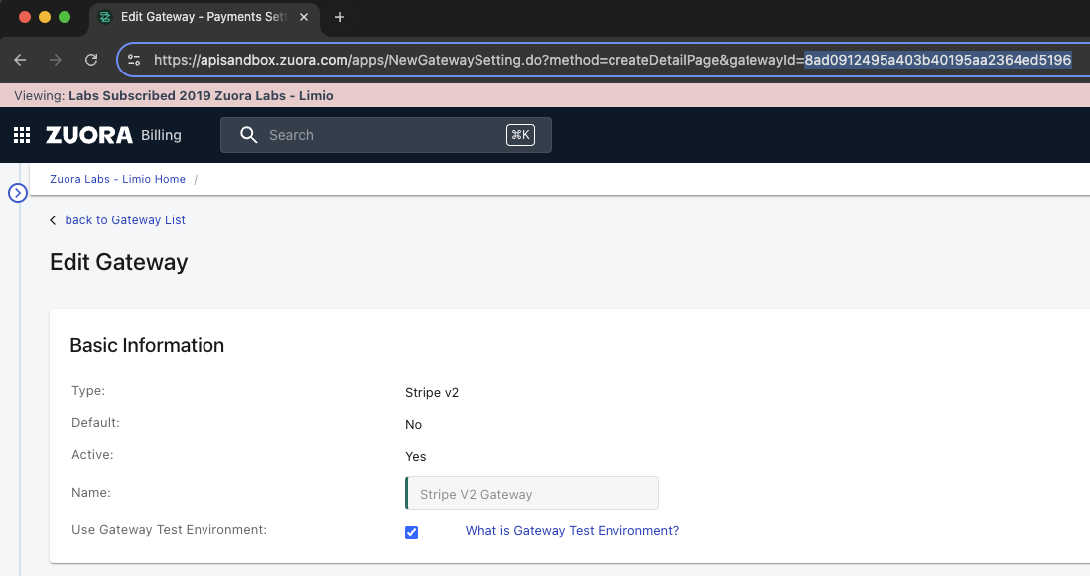Click the Stripe V2 Gateway name field
This screenshot has width=1090, height=576.
pyautogui.click(x=532, y=494)
